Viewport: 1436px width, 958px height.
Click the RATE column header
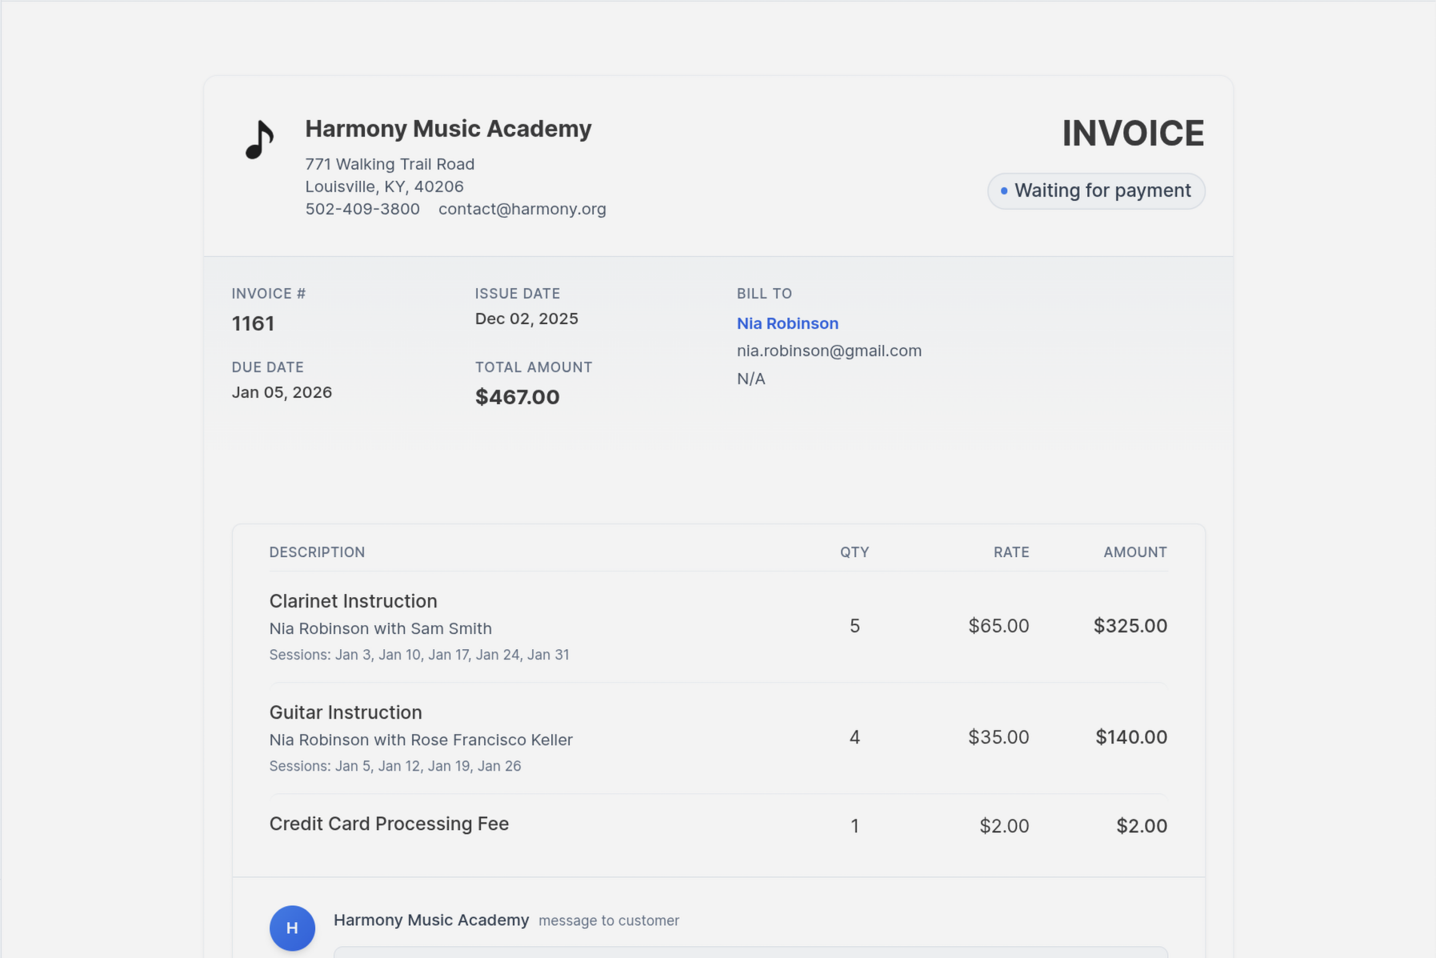(x=1010, y=551)
